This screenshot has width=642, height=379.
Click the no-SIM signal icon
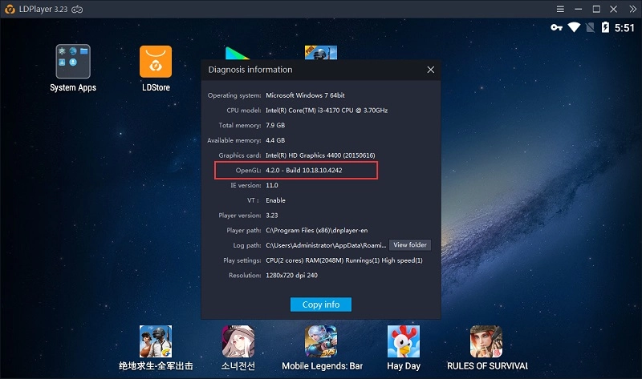(x=591, y=27)
